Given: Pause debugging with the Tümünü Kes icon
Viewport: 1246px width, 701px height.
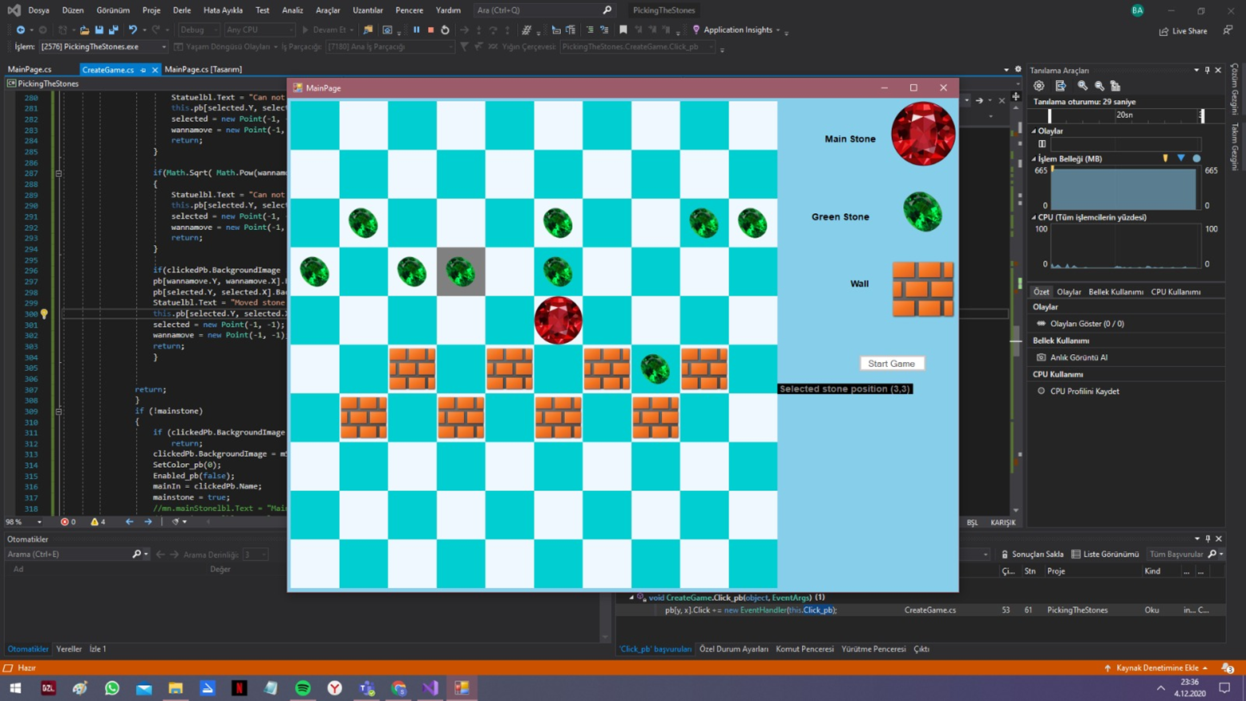Looking at the screenshot, I should tap(417, 30).
